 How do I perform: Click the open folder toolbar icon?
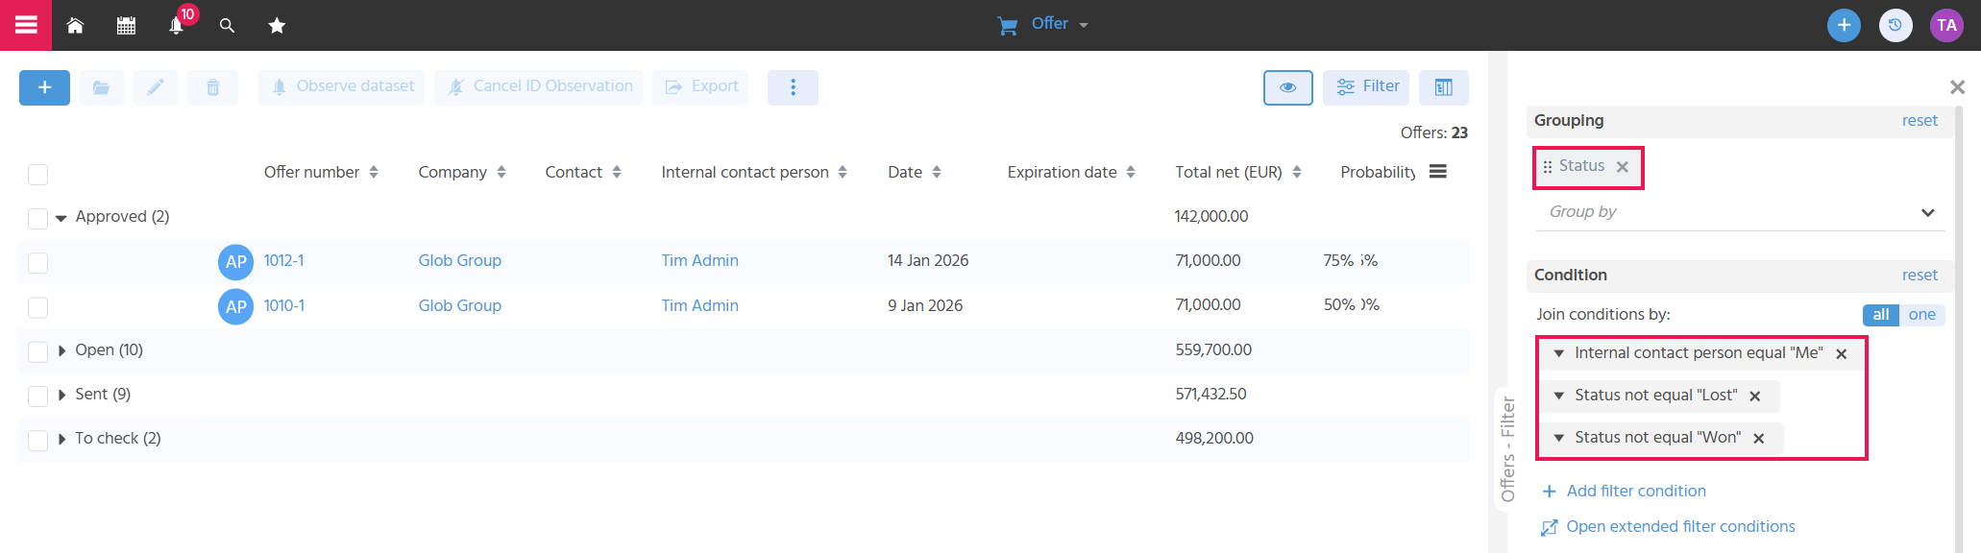click(x=101, y=87)
